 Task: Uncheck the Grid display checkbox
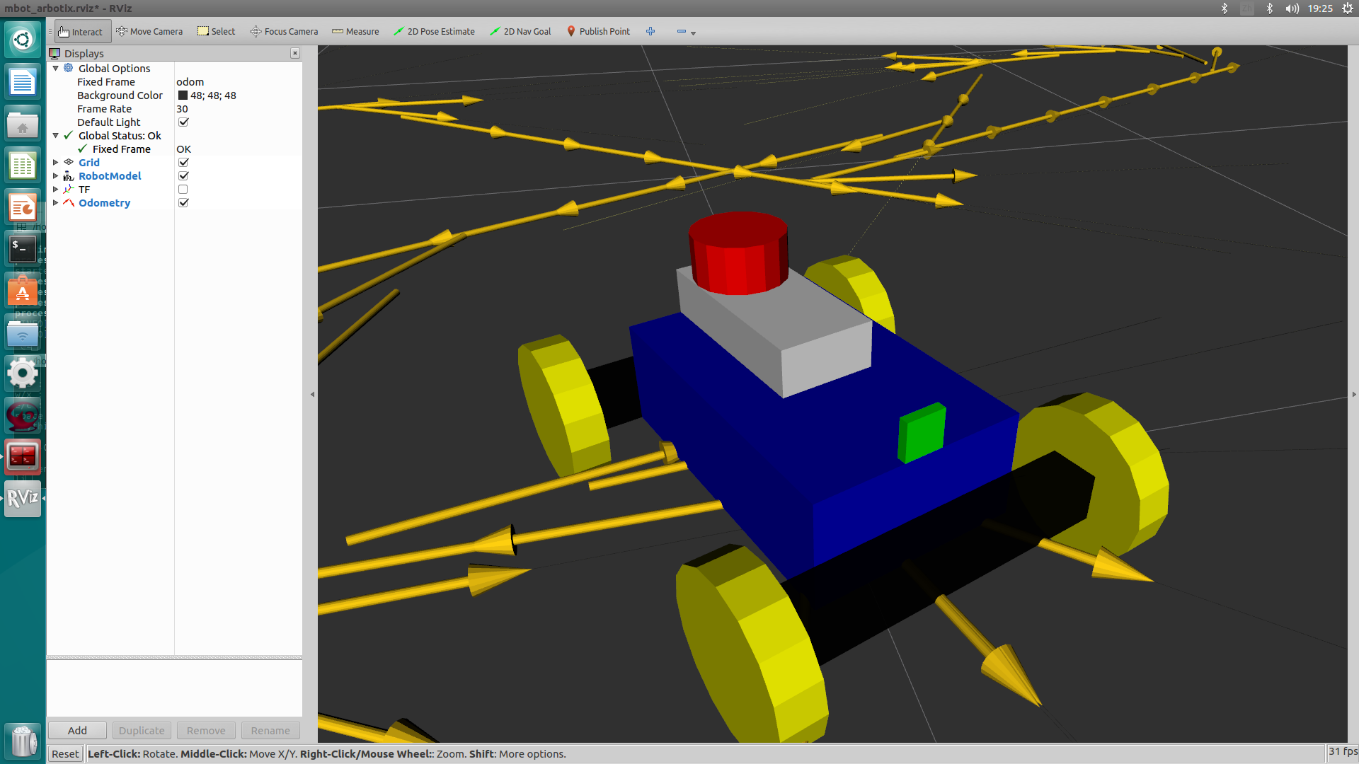click(x=183, y=163)
